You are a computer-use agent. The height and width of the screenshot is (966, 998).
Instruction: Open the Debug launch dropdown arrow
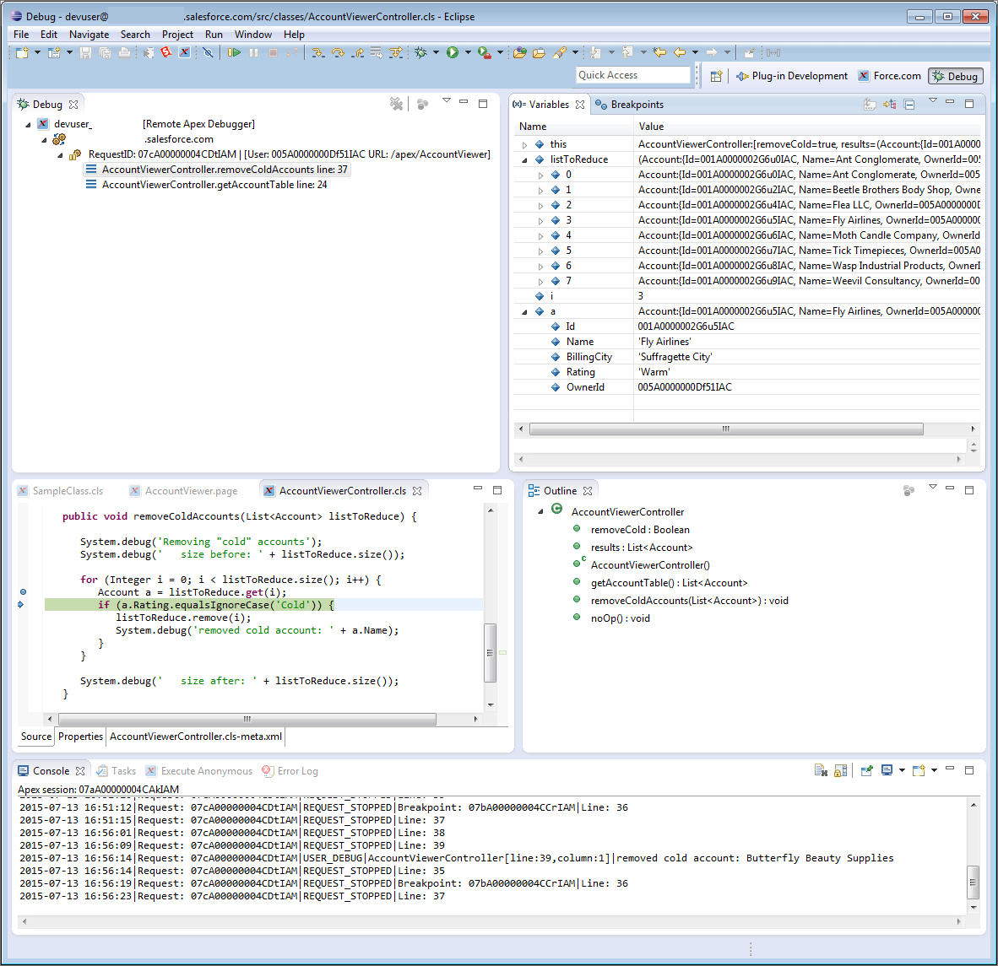click(x=436, y=53)
